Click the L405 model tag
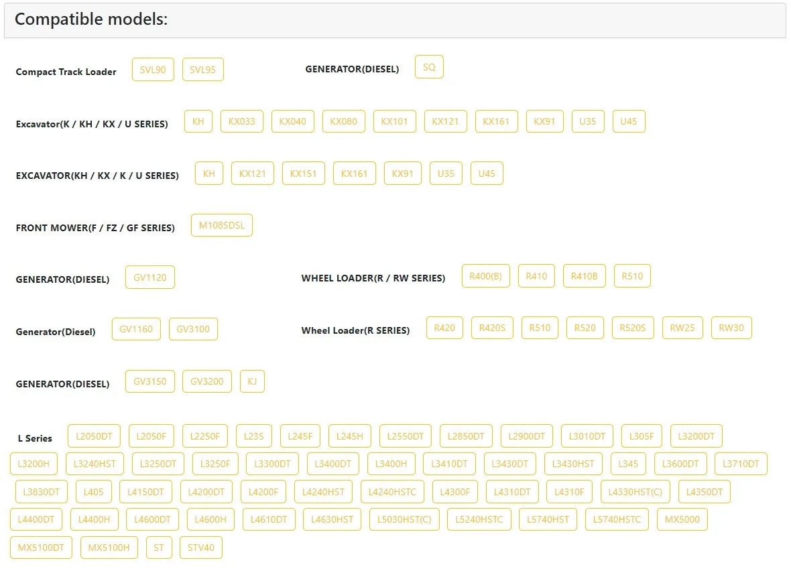The height and width of the screenshot is (579, 791). [x=93, y=492]
